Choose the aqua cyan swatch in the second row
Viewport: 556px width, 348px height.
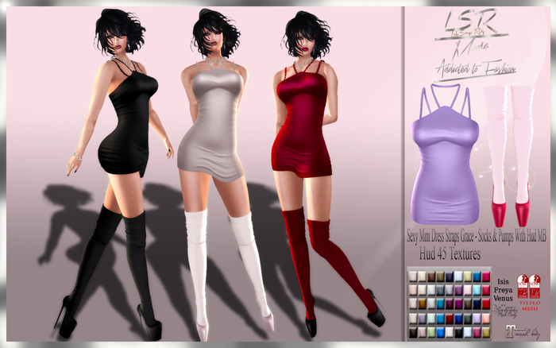(x=477, y=290)
